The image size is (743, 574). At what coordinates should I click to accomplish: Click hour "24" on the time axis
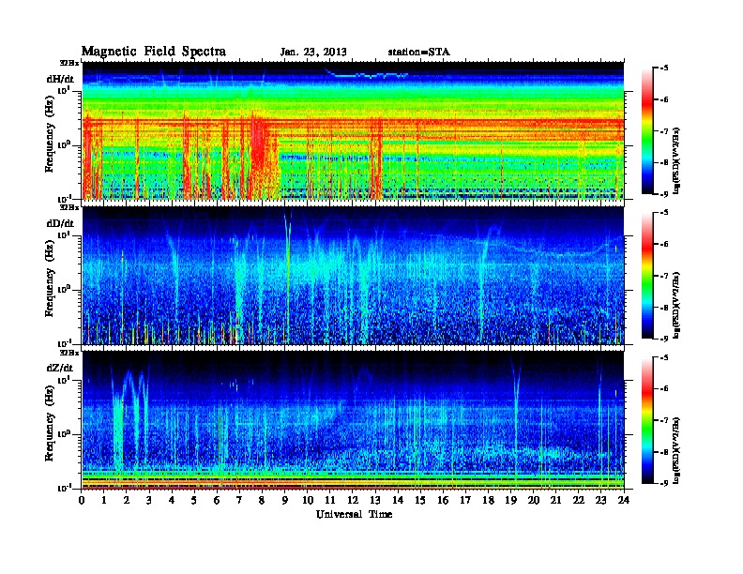624,500
